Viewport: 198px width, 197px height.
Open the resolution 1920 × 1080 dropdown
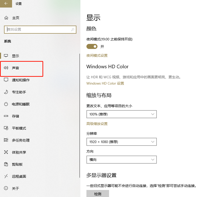tap(121, 142)
